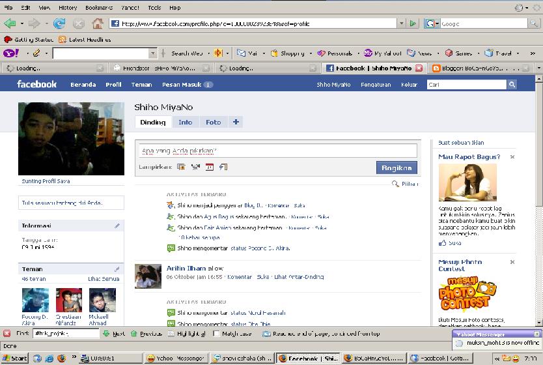Open Arifin Ilham's post thumbnail
543x365 pixels.
pyautogui.click(x=148, y=276)
